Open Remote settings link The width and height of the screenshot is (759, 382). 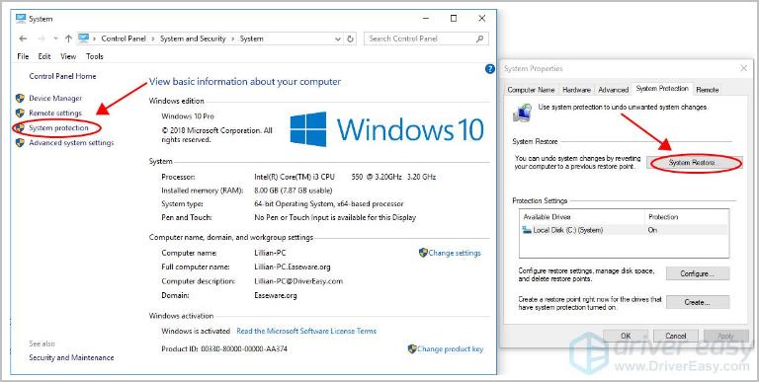(x=55, y=114)
